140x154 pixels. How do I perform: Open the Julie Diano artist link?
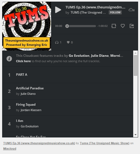coord(28,94)
